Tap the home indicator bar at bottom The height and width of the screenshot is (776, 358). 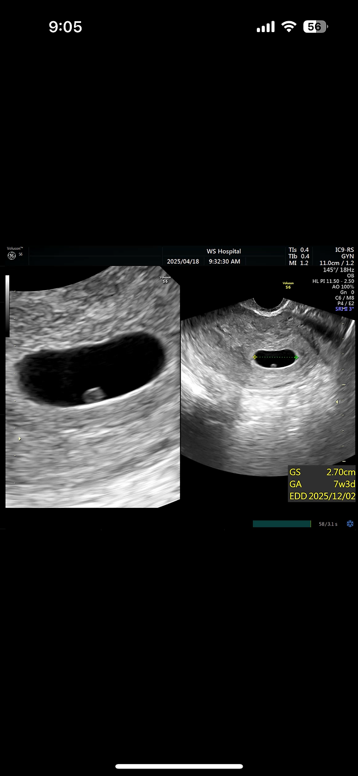coord(179,766)
